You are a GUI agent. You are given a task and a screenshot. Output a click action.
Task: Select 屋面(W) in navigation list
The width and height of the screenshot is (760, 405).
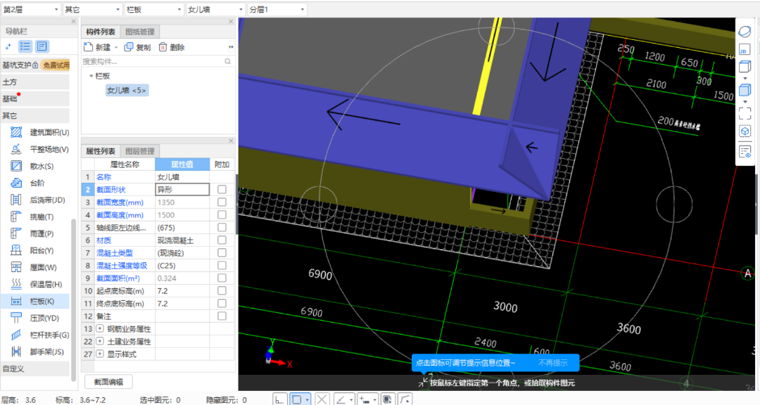[x=34, y=267]
